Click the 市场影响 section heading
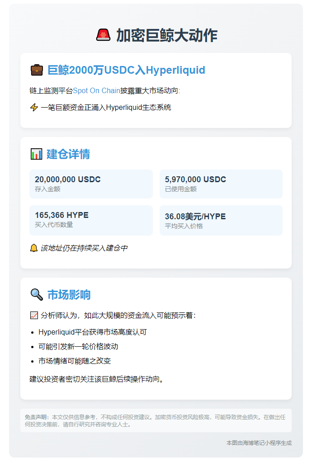Image resolution: width=312 pixels, height=472 pixels. (x=69, y=295)
